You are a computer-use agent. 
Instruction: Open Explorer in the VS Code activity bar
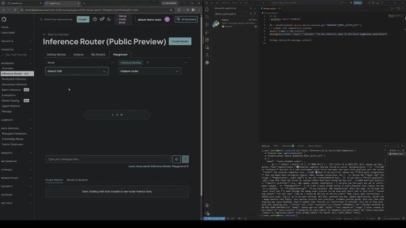pyautogui.click(x=207, y=9)
